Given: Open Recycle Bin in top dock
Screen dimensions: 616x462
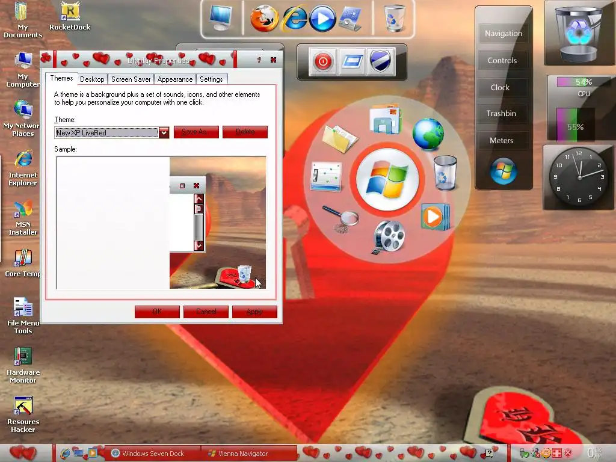Looking at the screenshot, I should (394, 18).
